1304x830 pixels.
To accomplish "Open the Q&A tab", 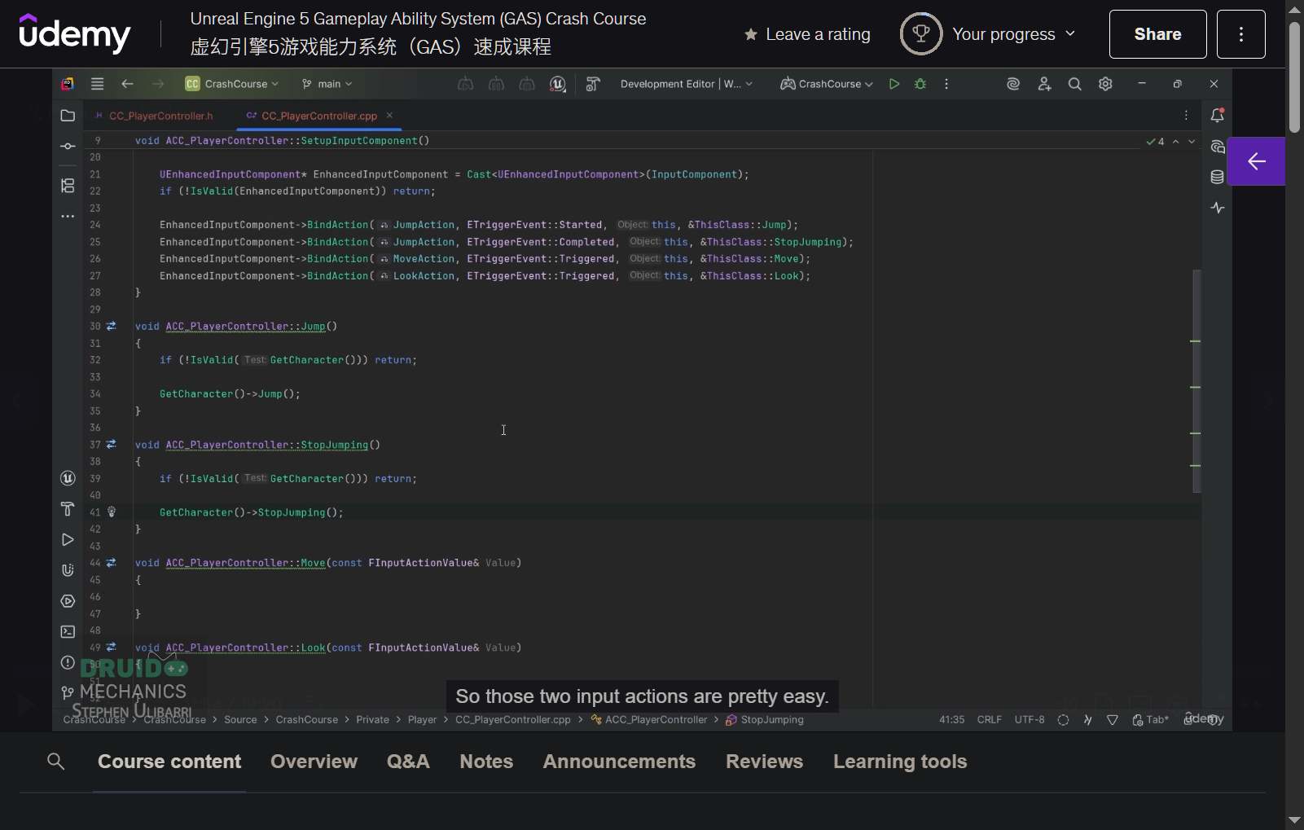I will (x=408, y=762).
